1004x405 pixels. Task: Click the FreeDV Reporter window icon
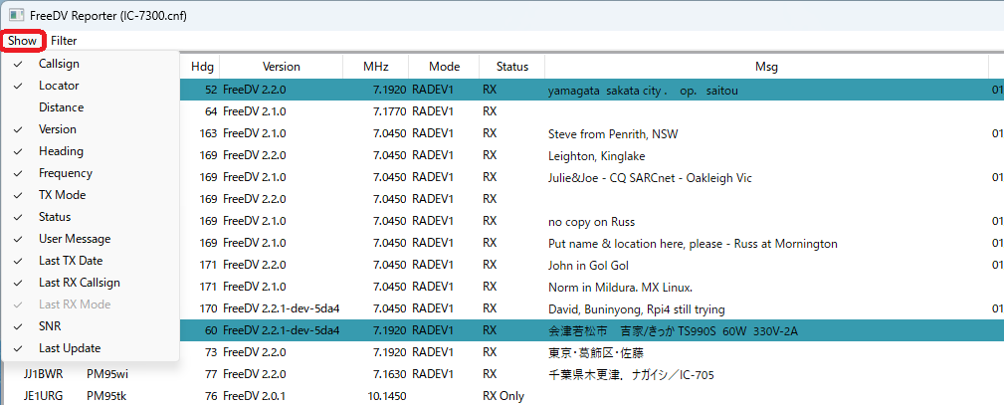coord(16,15)
